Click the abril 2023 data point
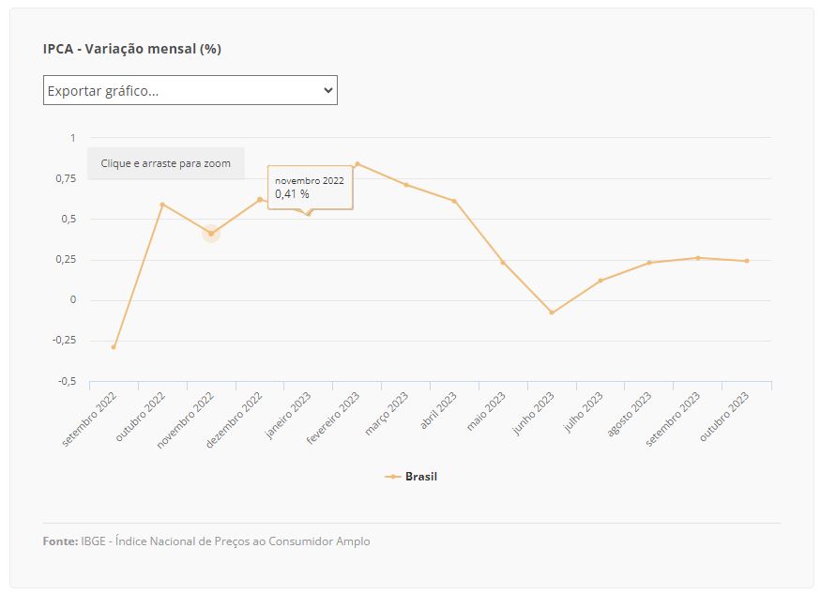Screen dimensions: 821x594 [x=454, y=201]
